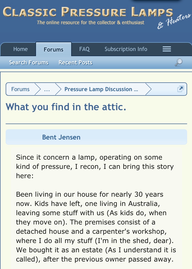Go to Forums breadcrumb

click(20, 89)
